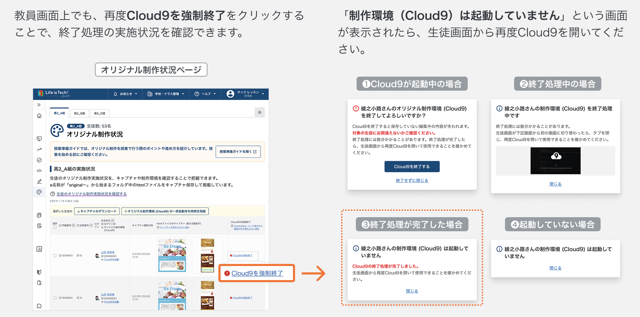Open the sidebar puzzle piece icon

[39, 306]
